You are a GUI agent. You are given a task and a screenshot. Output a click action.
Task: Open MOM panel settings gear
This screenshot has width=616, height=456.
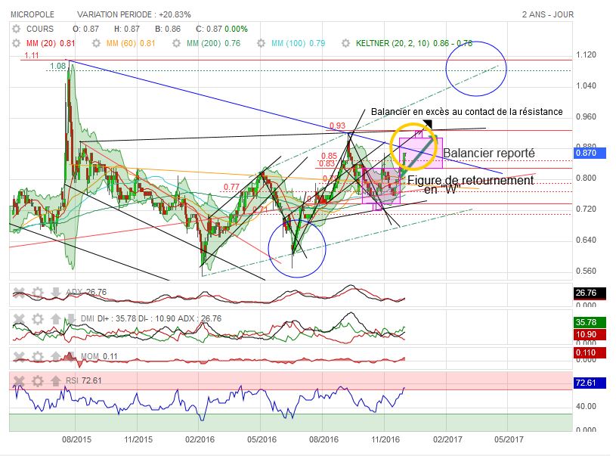37,356
